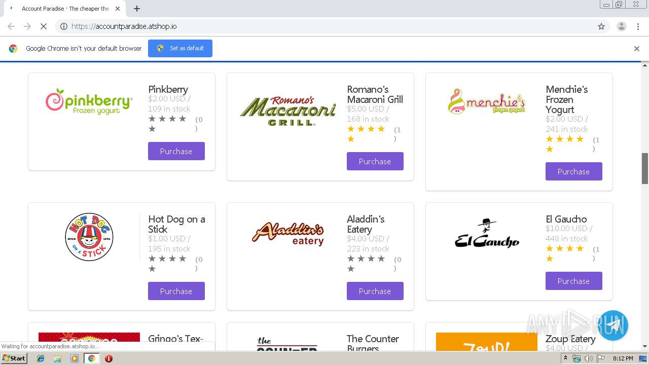Purchase the El Gaucho account
The width and height of the screenshot is (649, 365).
point(574,281)
